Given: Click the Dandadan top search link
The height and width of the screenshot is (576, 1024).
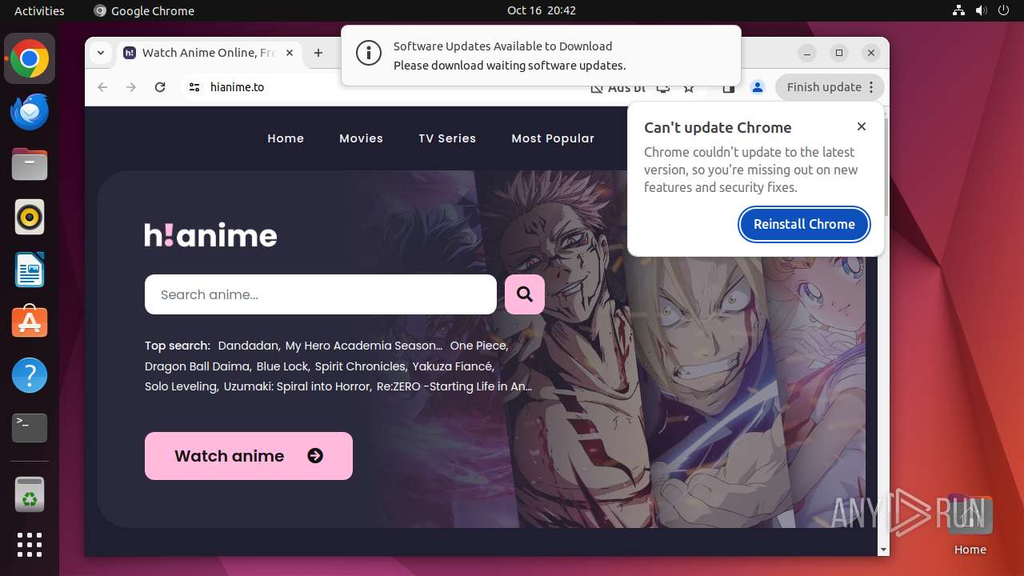Looking at the screenshot, I should tap(249, 346).
